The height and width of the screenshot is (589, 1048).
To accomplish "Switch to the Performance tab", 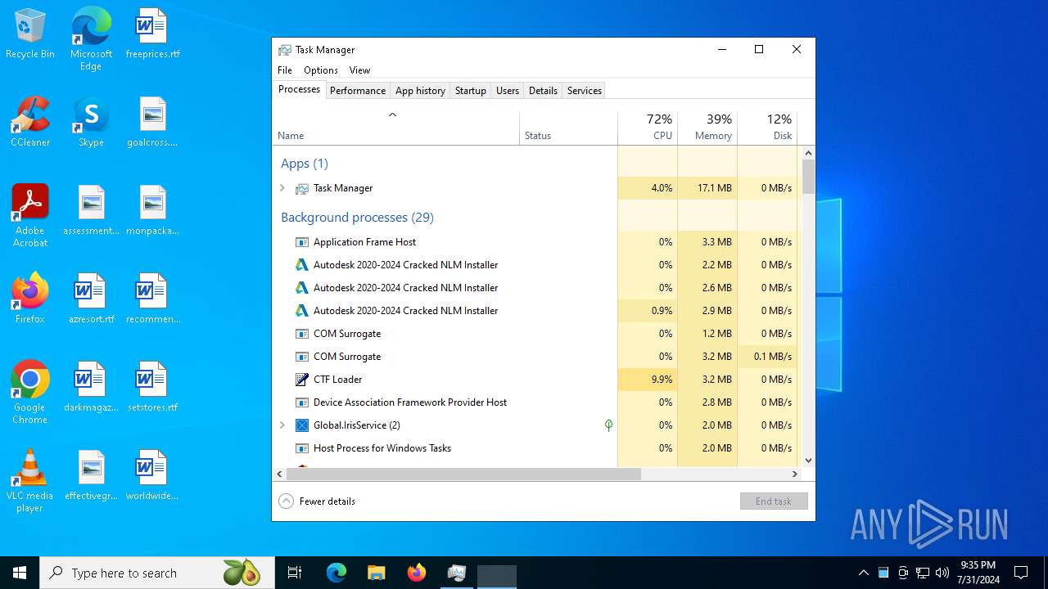I will (x=358, y=91).
